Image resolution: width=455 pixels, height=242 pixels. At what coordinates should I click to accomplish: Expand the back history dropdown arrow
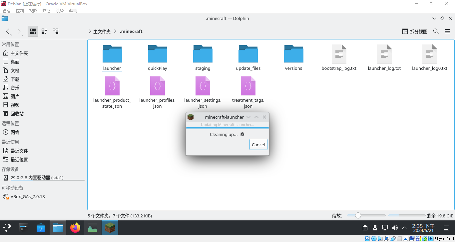coord(11,35)
